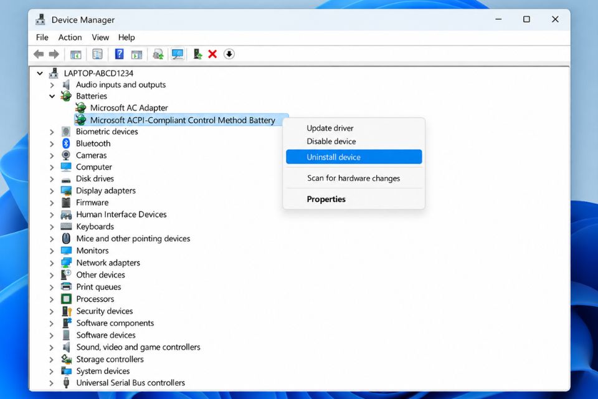Expand the Firmware chevron

click(x=52, y=203)
